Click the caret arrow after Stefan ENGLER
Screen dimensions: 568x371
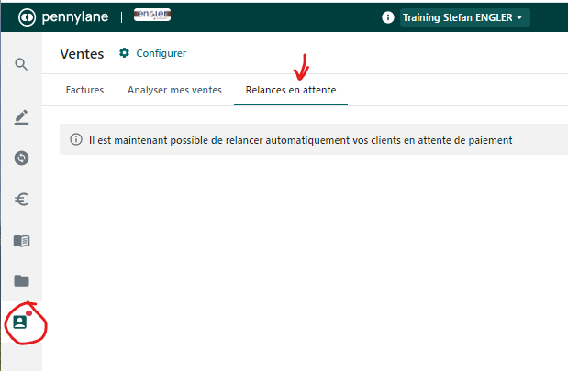pos(521,17)
